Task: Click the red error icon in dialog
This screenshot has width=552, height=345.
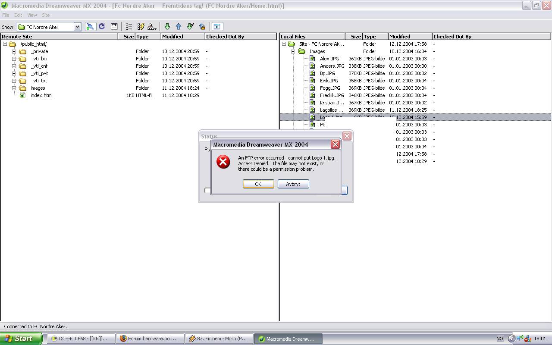Action: 223,162
